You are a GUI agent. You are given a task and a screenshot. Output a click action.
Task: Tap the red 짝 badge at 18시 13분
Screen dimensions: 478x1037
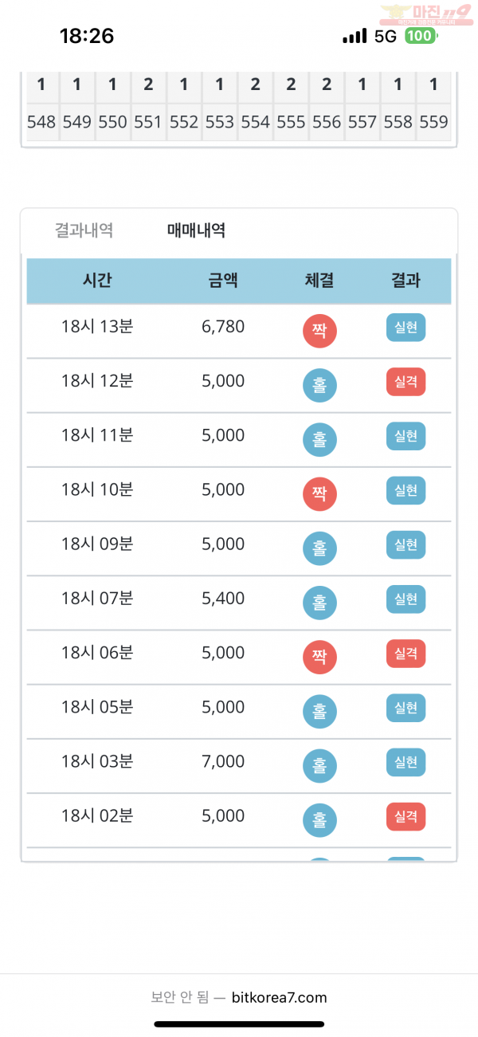pos(319,331)
